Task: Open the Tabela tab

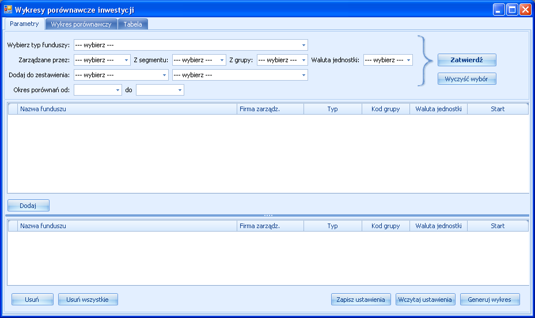Action: (132, 24)
